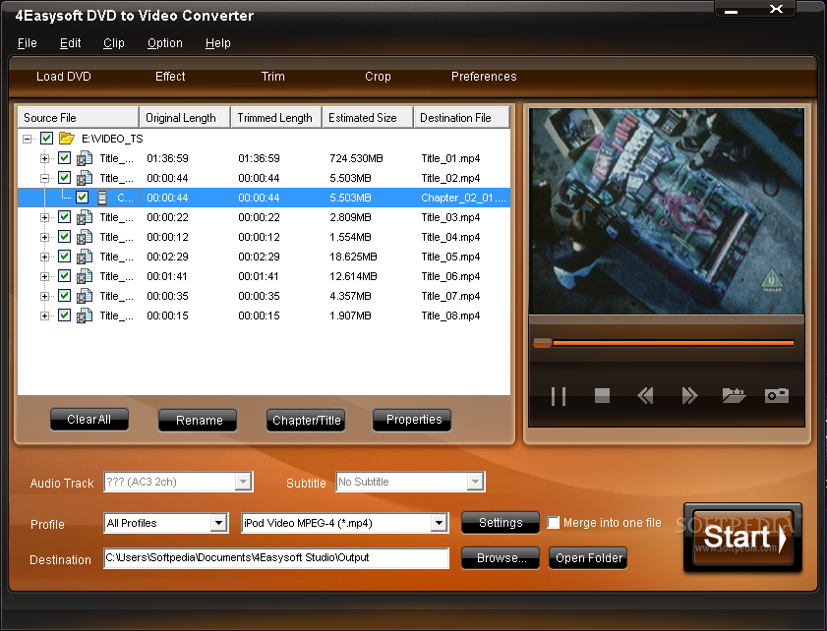The image size is (827, 631).
Task: Uncheck the Title_06.mp4 checkbox
Action: 64,276
